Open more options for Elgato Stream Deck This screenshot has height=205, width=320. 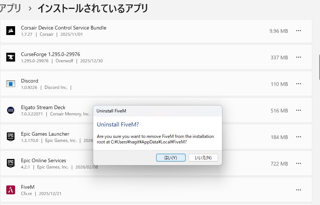pos(299,110)
